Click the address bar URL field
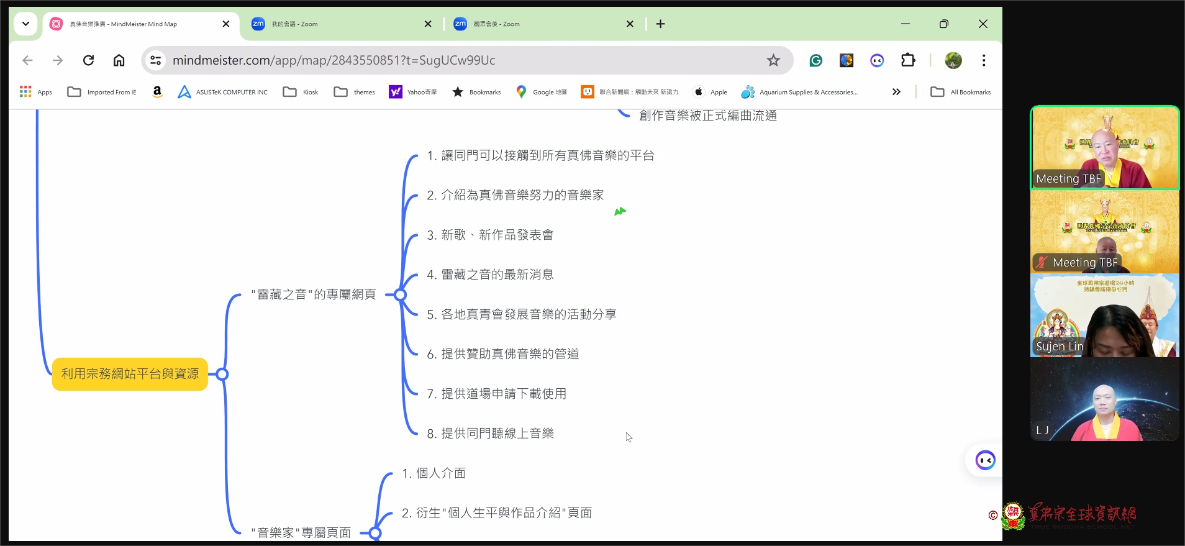 click(x=435, y=60)
